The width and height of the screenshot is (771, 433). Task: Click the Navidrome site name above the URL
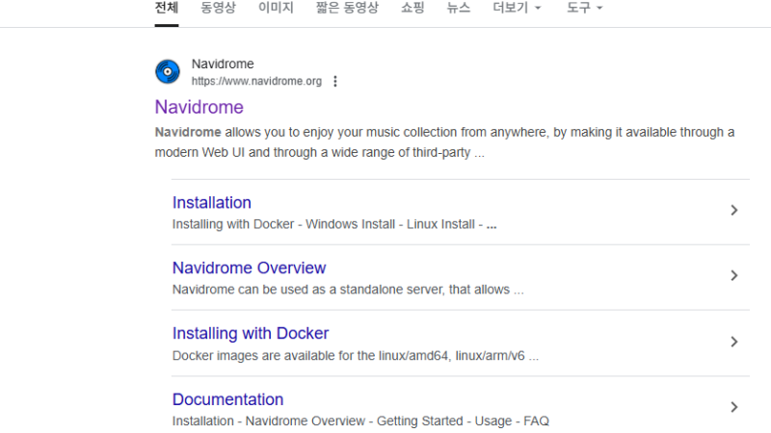[223, 64]
